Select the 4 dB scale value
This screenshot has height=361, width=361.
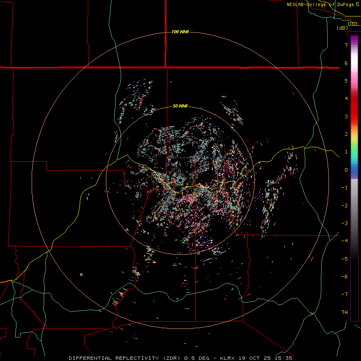pyautogui.click(x=346, y=99)
